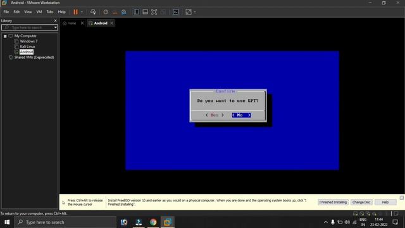The image size is (405, 228).
Task: Click the Change Disc button
Action: click(361, 202)
